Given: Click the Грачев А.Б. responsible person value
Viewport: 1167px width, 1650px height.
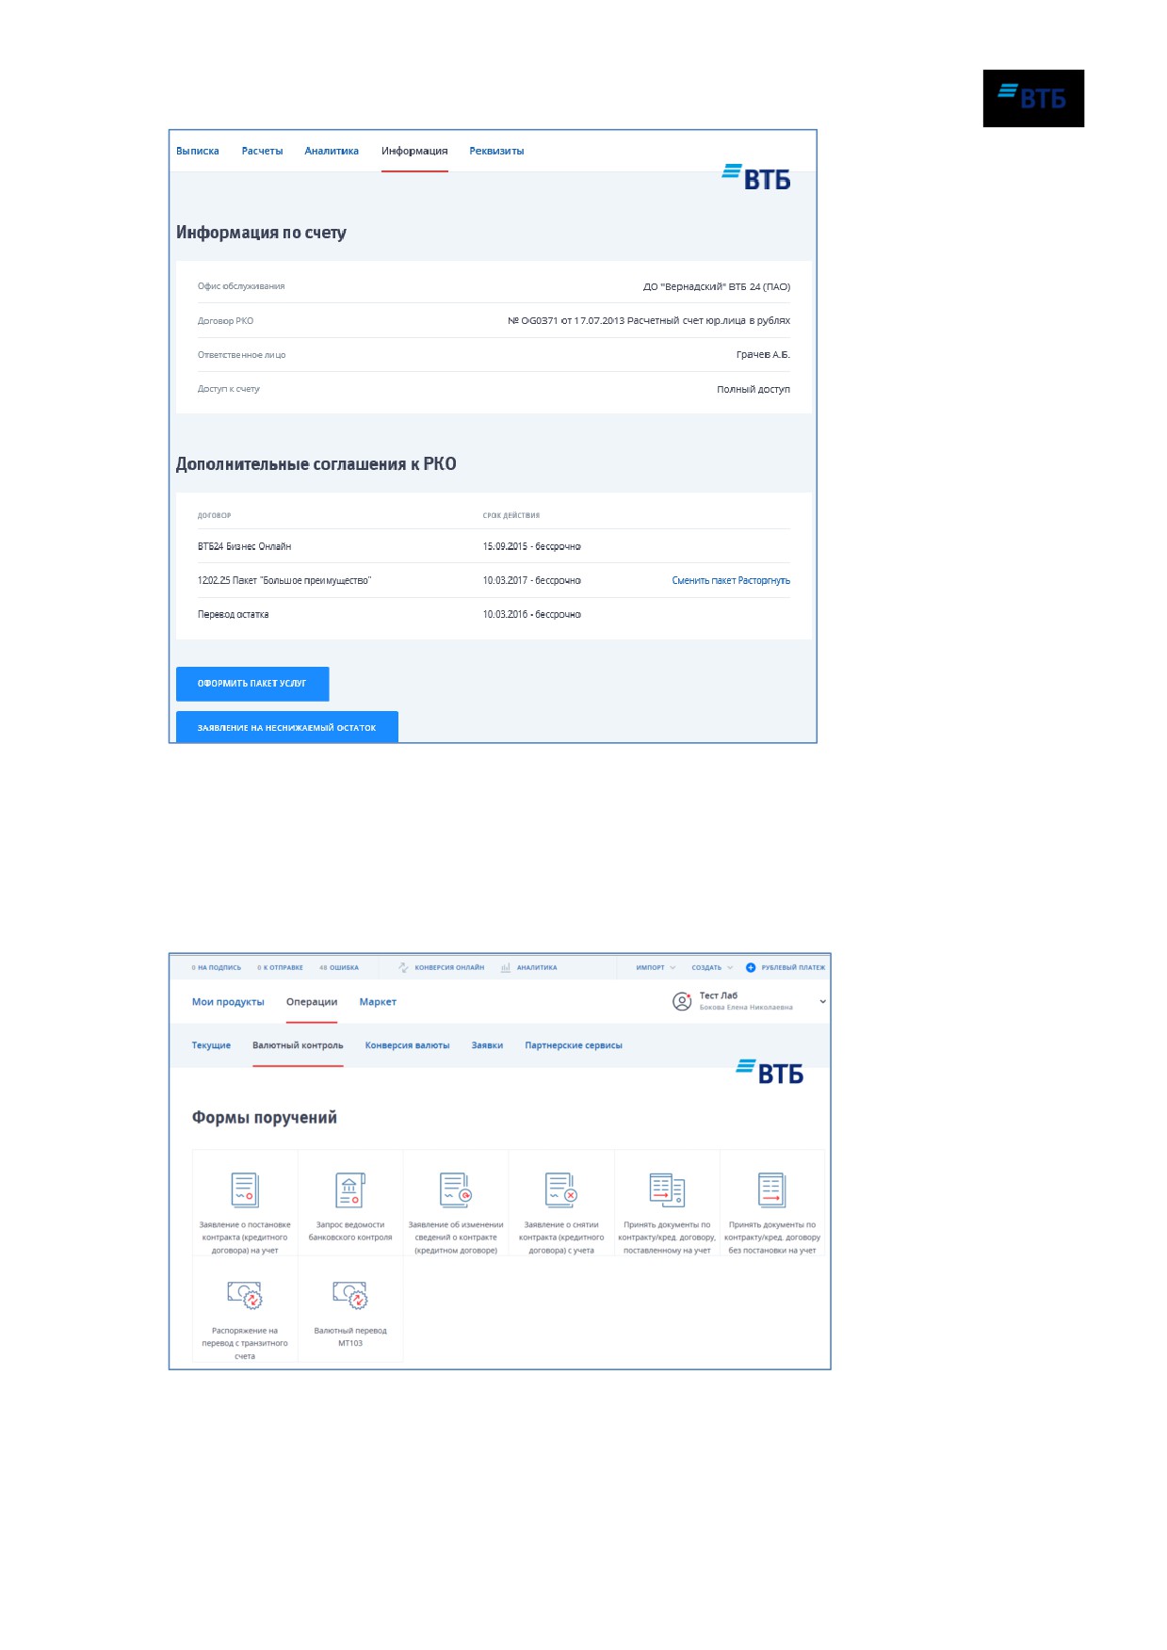Looking at the screenshot, I should (763, 354).
